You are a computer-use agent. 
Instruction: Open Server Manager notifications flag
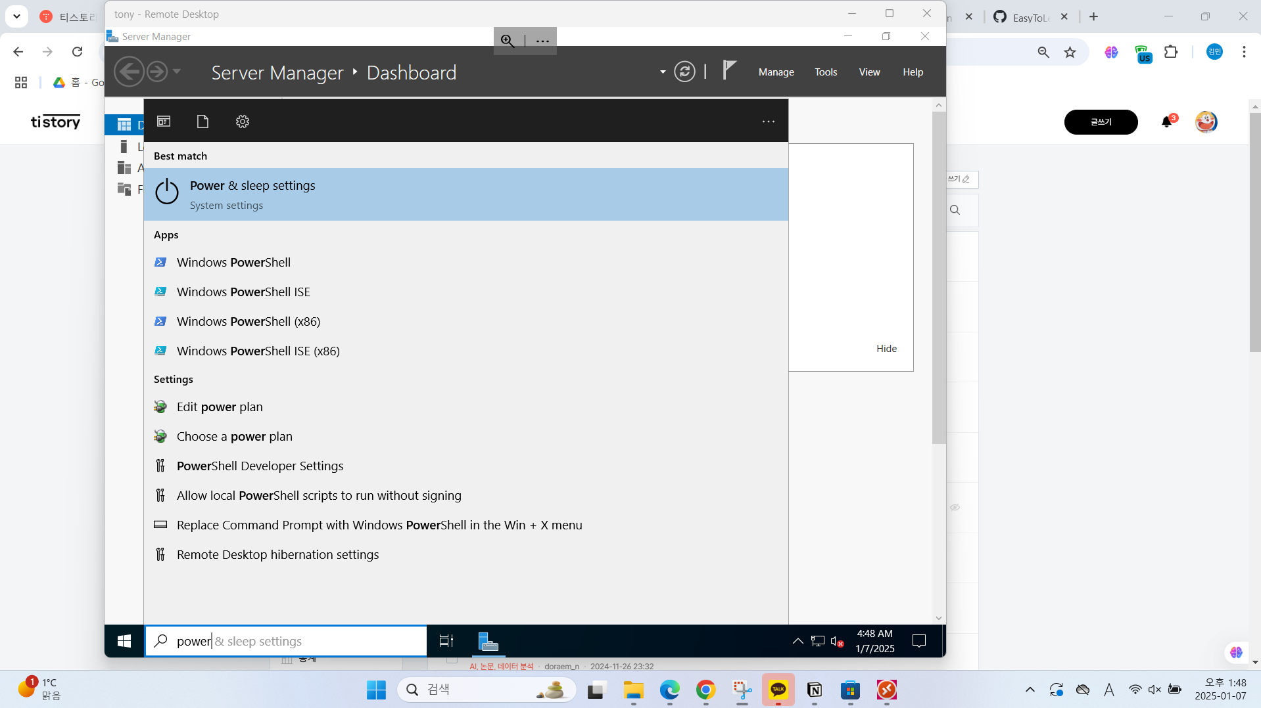(x=729, y=70)
